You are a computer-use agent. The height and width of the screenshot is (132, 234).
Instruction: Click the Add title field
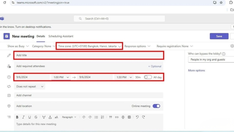coord(88,55)
